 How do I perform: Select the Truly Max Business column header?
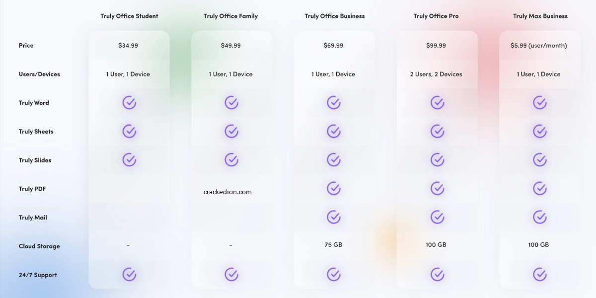tap(540, 16)
